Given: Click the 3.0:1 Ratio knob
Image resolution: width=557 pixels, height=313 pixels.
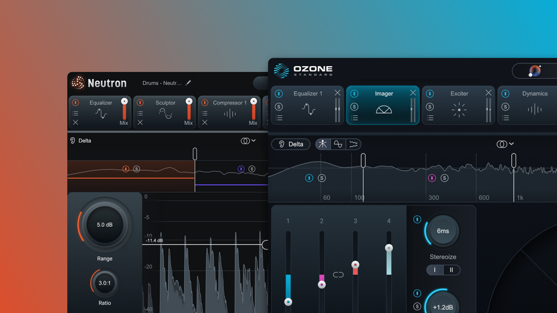Looking at the screenshot, I should tap(105, 283).
